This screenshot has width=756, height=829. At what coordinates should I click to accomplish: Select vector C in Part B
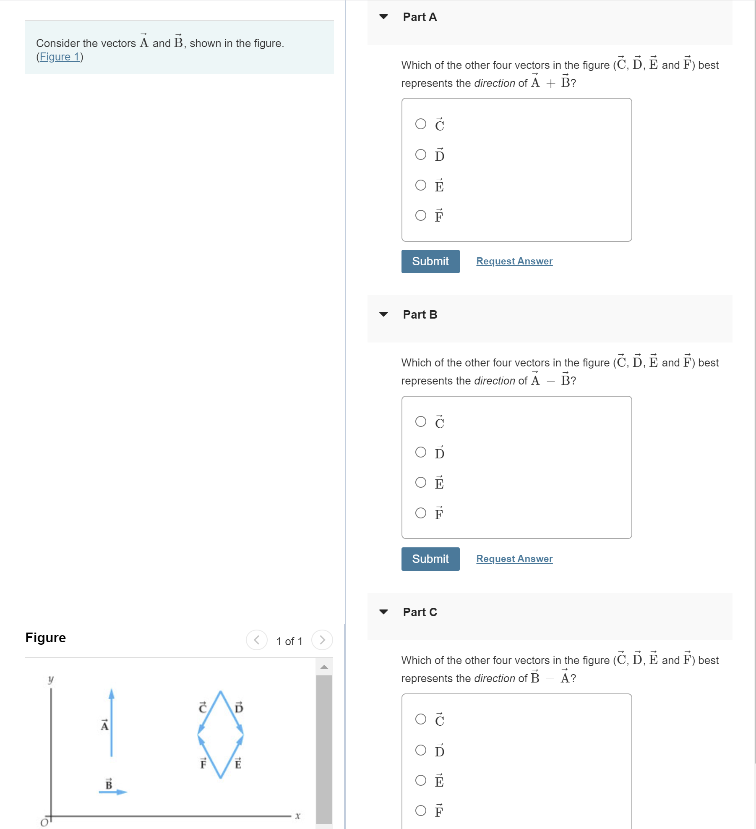[420, 421]
